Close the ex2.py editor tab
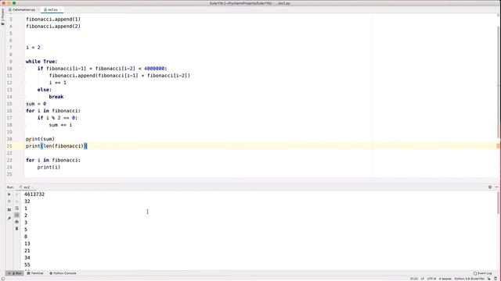Viewport: 501px width, 281px height. (x=60, y=10)
